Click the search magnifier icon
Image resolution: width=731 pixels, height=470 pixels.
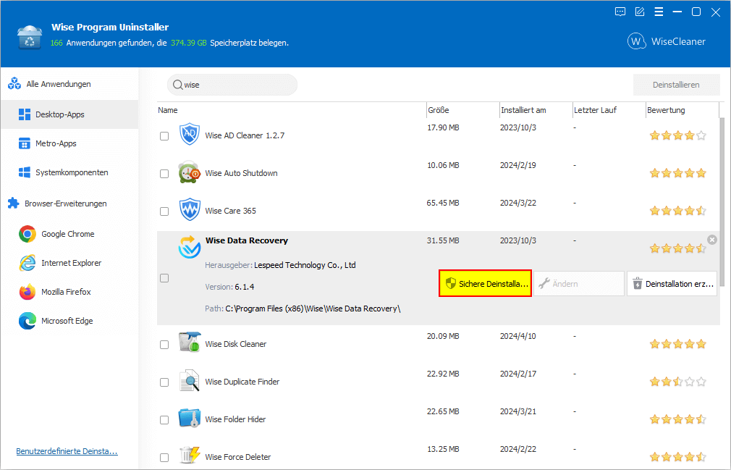pos(177,85)
